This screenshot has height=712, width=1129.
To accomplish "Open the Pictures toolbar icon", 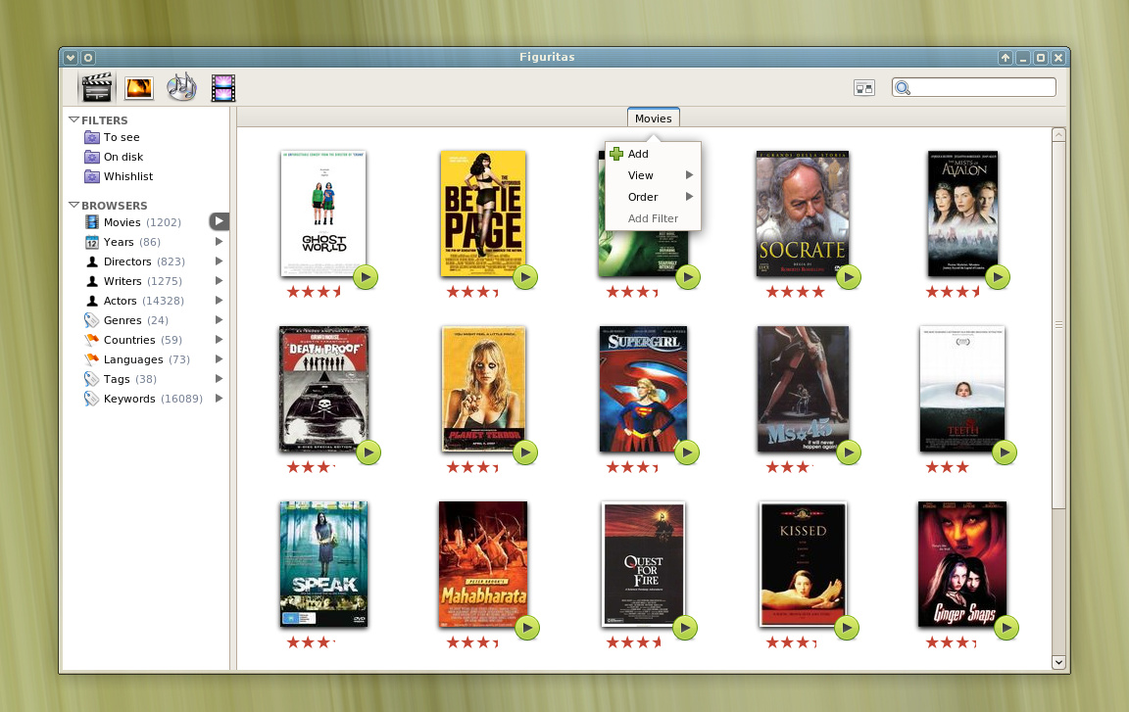I will 139,88.
